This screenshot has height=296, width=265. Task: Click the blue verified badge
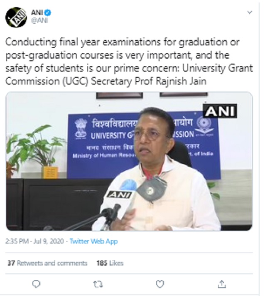pyautogui.click(x=48, y=13)
